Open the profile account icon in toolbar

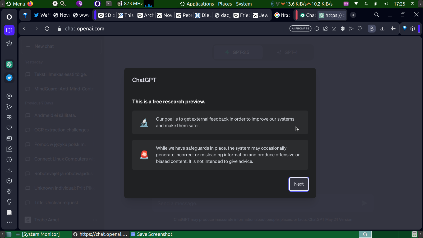[371, 29]
